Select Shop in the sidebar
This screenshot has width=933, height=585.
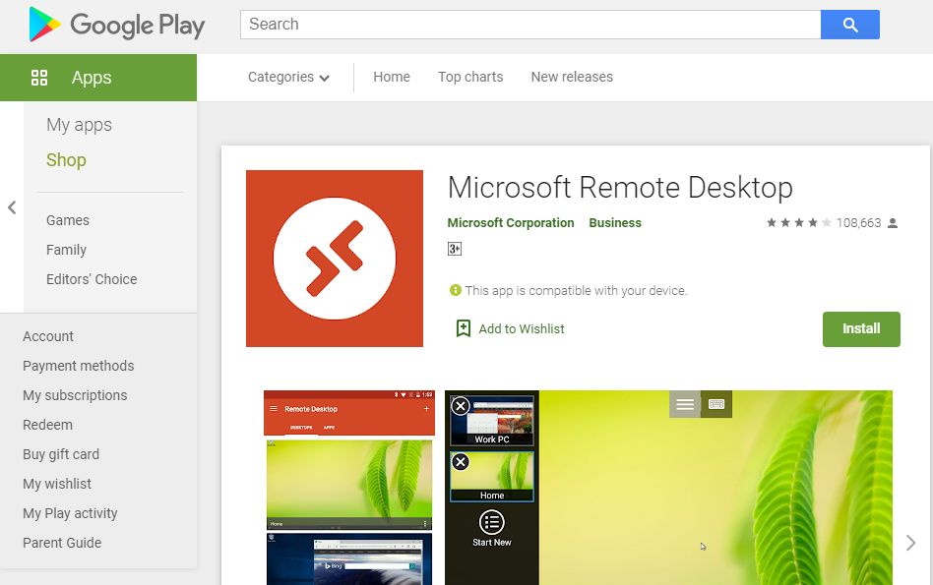point(66,160)
